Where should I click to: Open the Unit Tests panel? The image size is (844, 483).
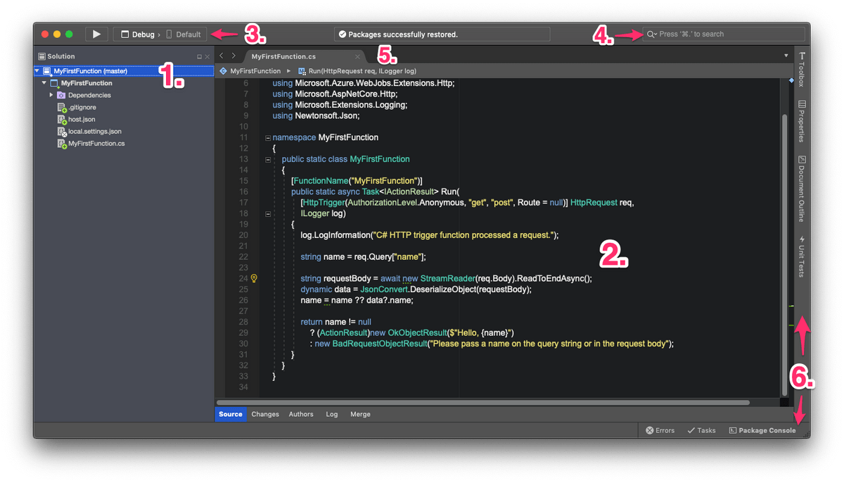tap(802, 256)
